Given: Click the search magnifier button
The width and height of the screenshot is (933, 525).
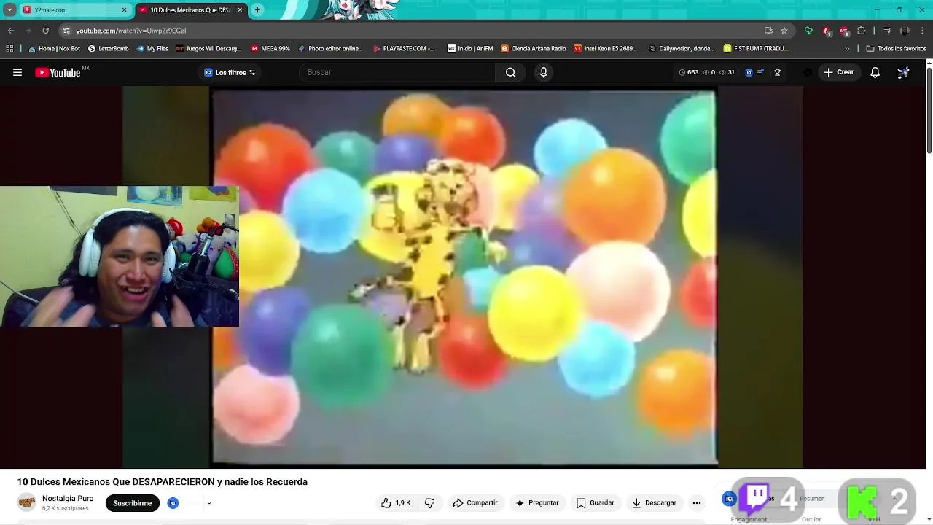Looking at the screenshot, I should 511,72.
